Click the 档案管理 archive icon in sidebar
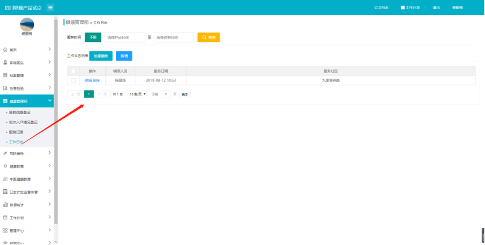 pos(5,75)
